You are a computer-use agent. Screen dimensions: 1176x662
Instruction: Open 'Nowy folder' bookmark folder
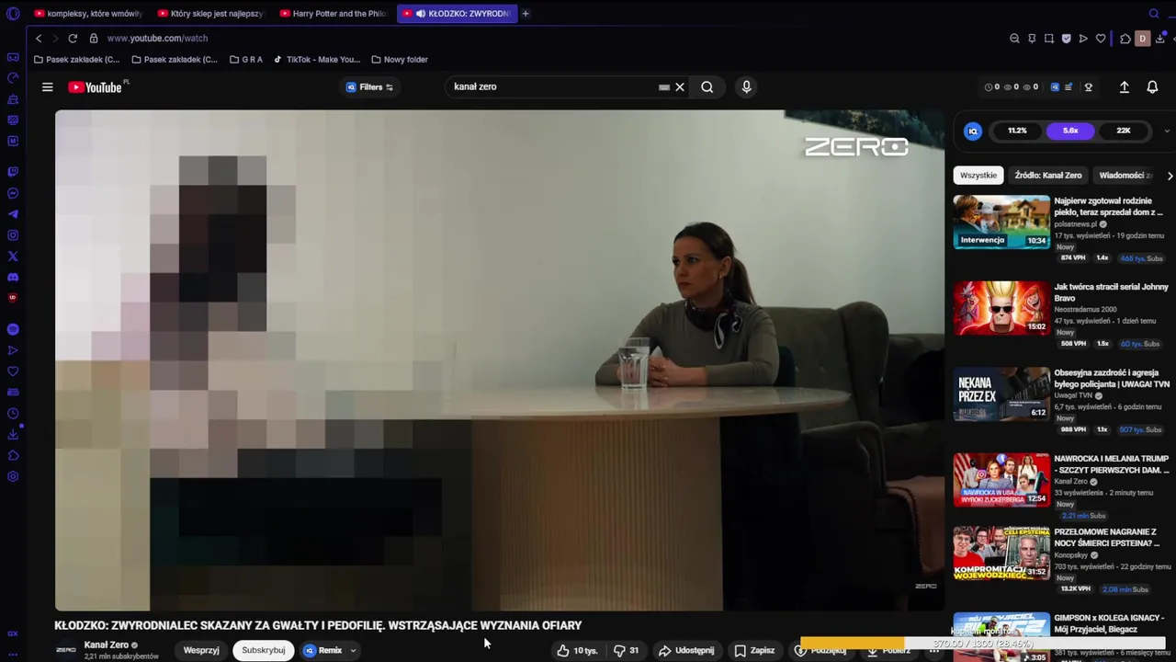tap(400, 60)
